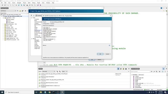
Task: Select FLOAT_ABI_HARD definition line
Action: pyautogui.click(x=47, y=32)
